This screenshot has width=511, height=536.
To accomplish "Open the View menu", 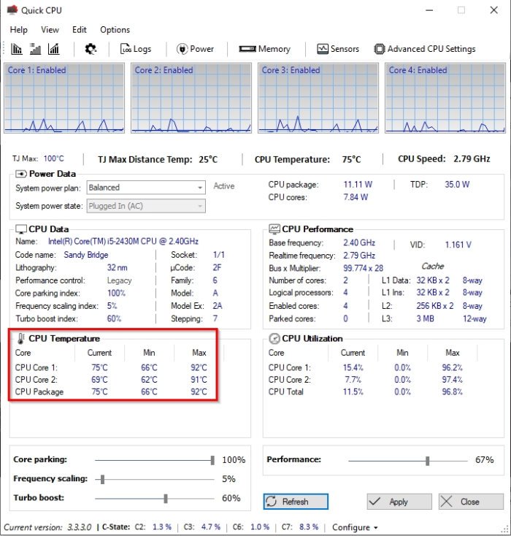I will (50, 30).
